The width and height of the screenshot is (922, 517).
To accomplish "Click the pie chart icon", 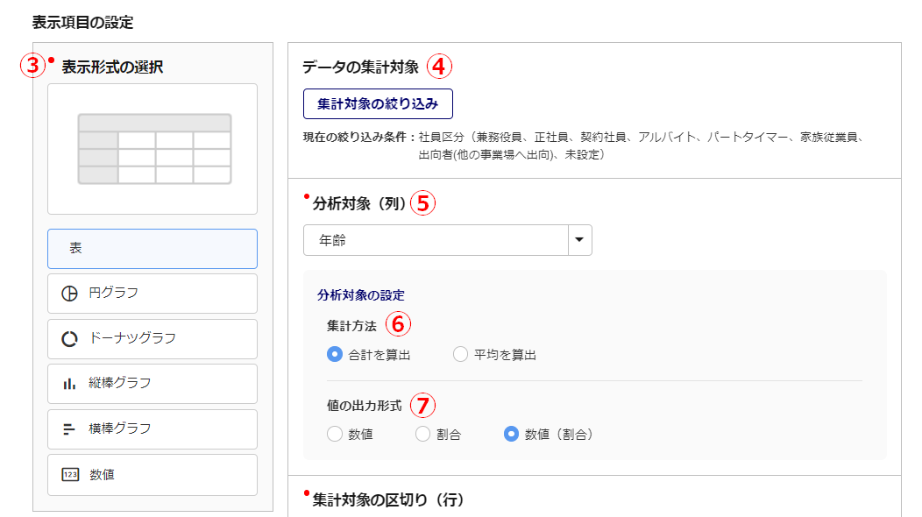I will tap(69, 294).
